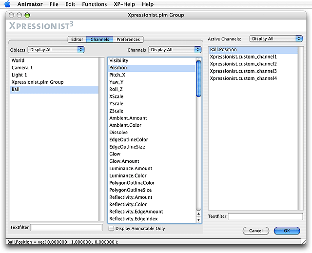This screenshot has height=253, width=312.
Task: Open the Objects Display All dropdown
Action: (x=56, y=50)
